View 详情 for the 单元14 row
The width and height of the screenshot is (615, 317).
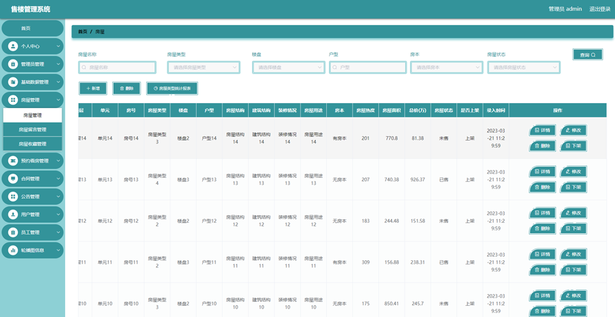(542, 130)
